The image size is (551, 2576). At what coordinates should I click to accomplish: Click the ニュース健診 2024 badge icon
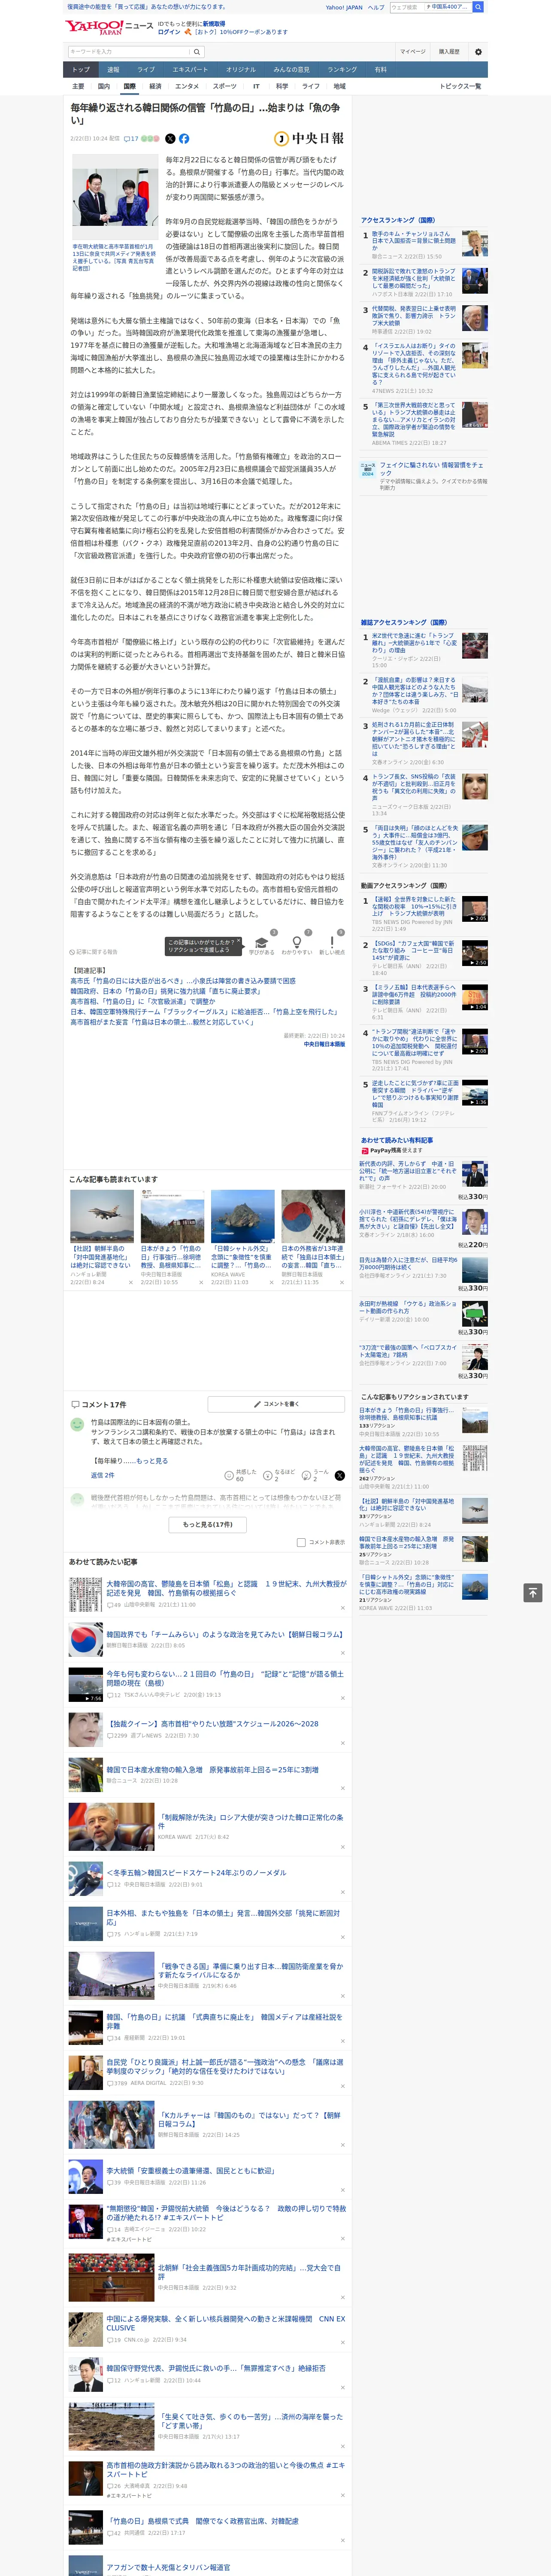[368, 468]
